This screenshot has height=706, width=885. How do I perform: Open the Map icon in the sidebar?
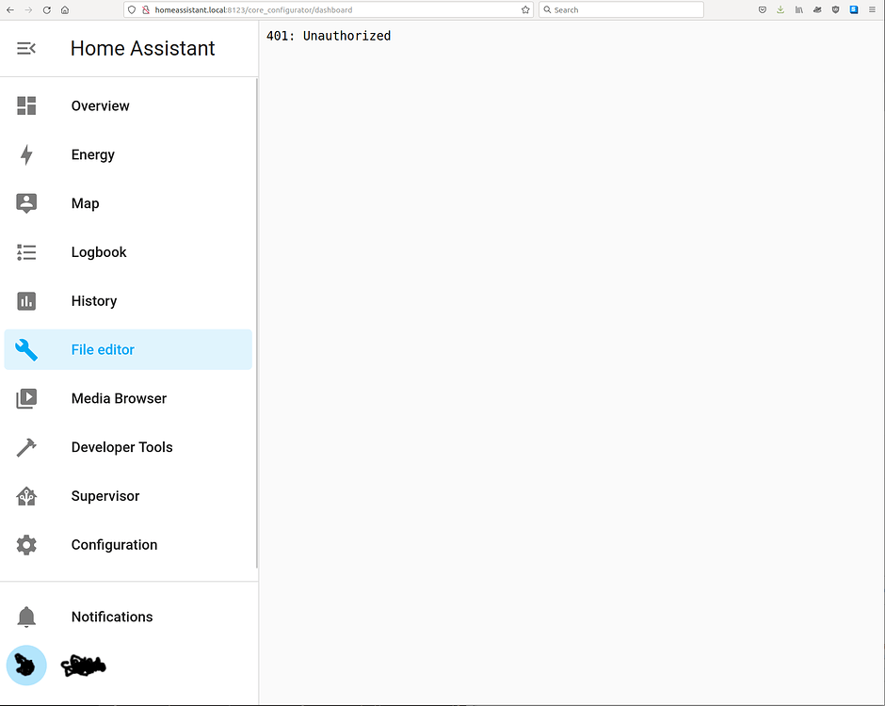(25, 203)
